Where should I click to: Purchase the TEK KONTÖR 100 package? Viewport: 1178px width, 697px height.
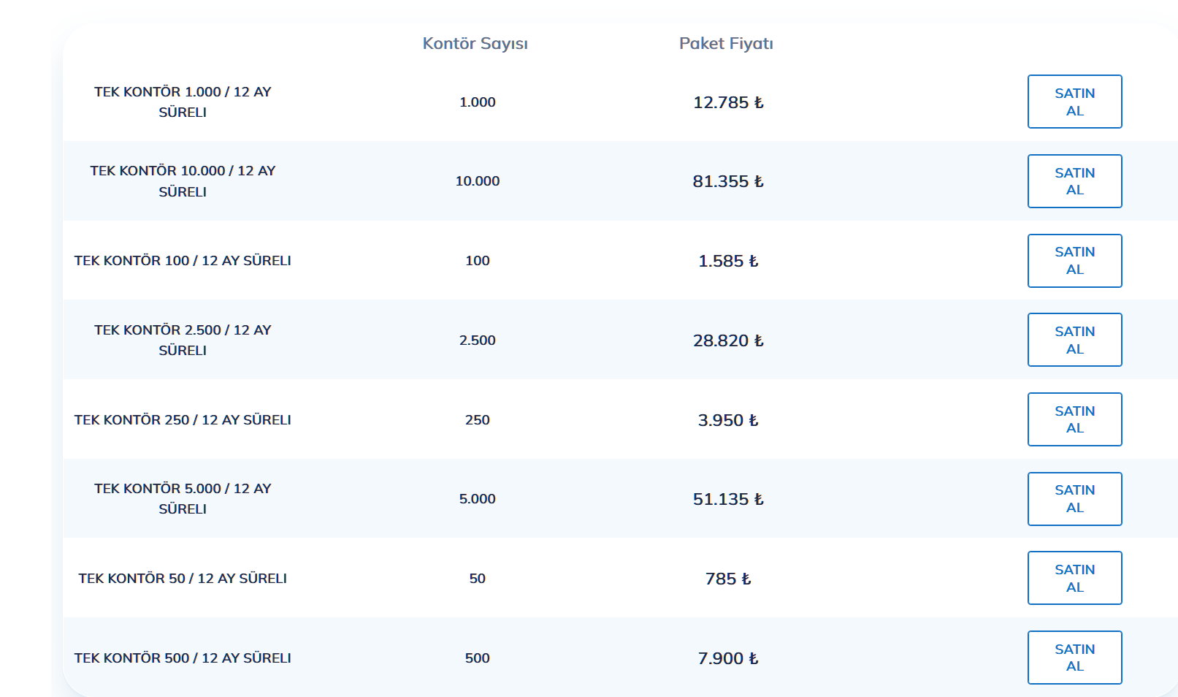pos(1074,261)
